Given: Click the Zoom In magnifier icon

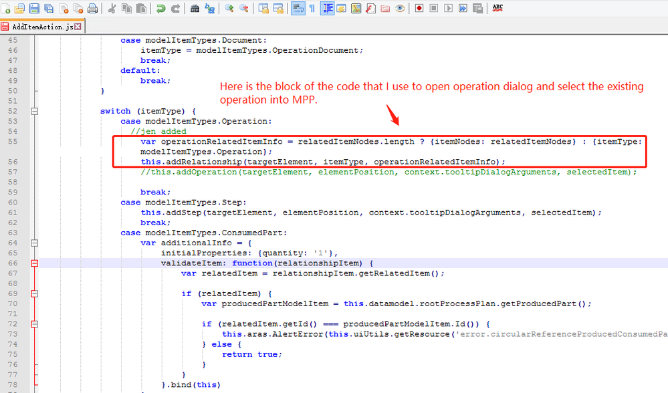Looking at the screenshot, I should [x=229, y=9].
